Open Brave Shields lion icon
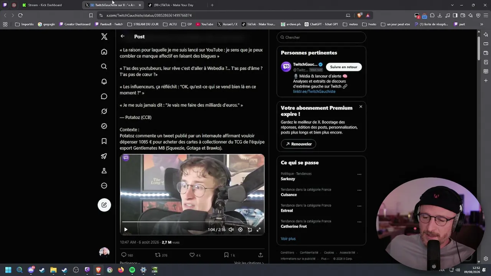 pyautogui.click(x=359, y=15)
